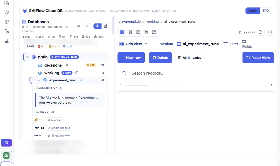Show info for decisions
The image size is (280, 166).
(x=66, y=65)
